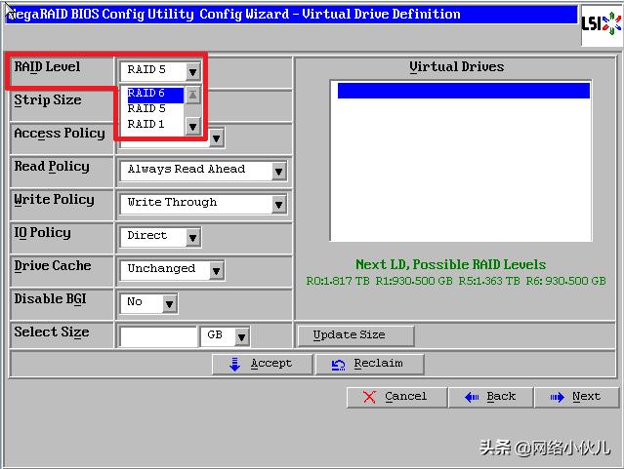624x469 pixels.
Task: Click the Update Size button
Action: 355,335
